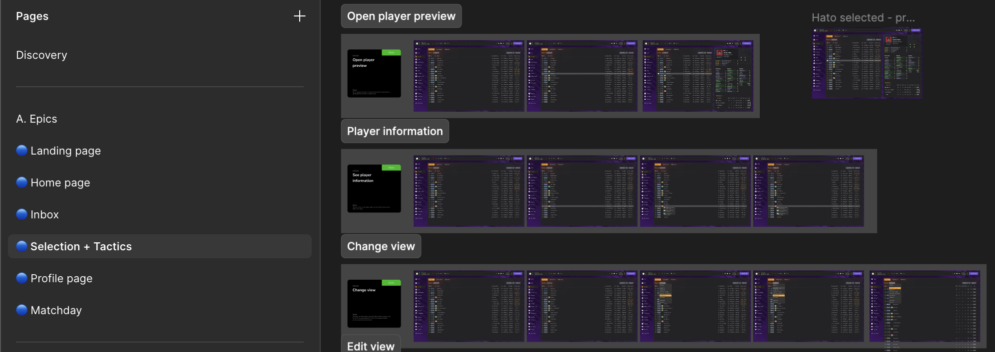Screen dimensions: 995x352
Task: Open the Discovery page
Action: pos(41,55)
